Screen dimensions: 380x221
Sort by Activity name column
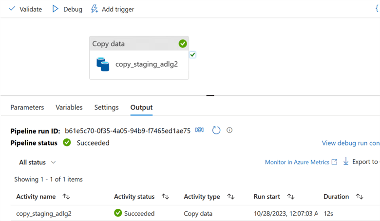tap(66, 197)
